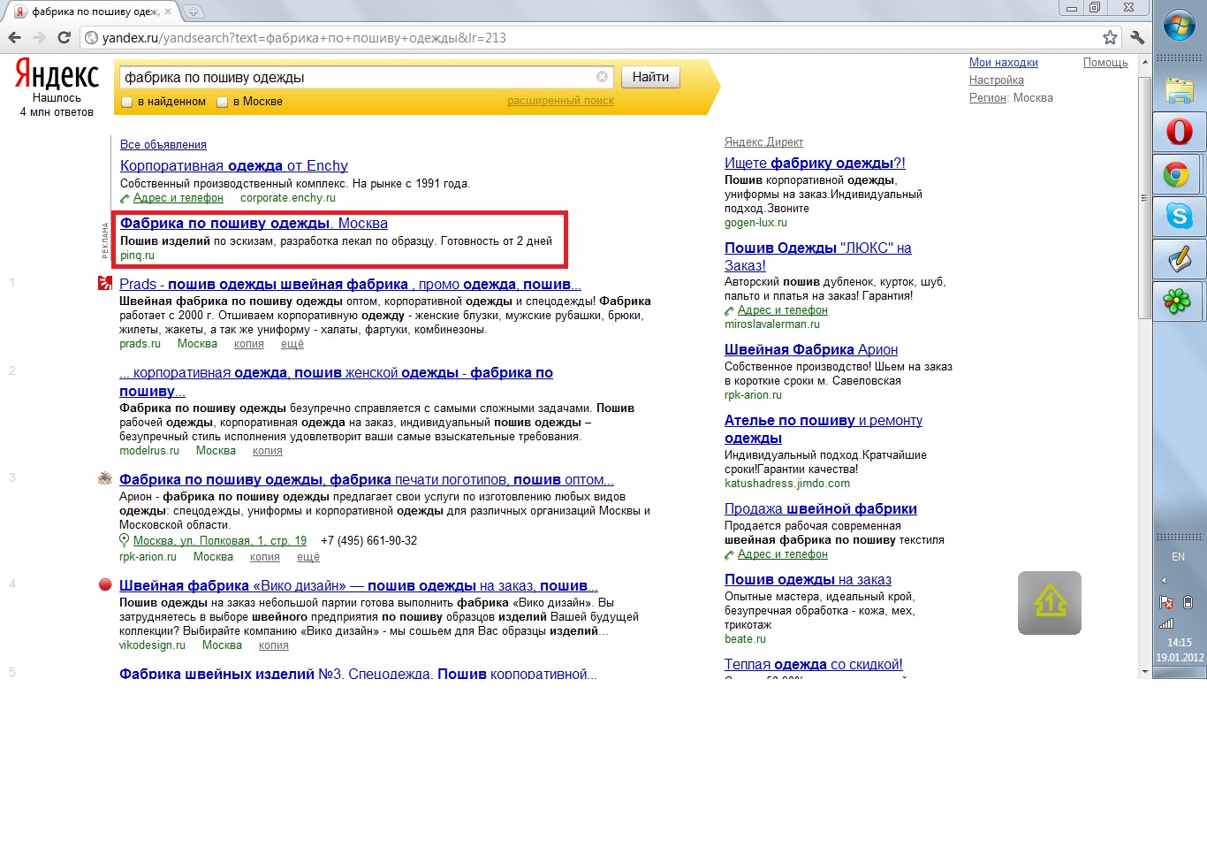Viewport: 1207px width, 847px height.
Task: Click the network signal tray icon
Action: [x=1166, y=622]
